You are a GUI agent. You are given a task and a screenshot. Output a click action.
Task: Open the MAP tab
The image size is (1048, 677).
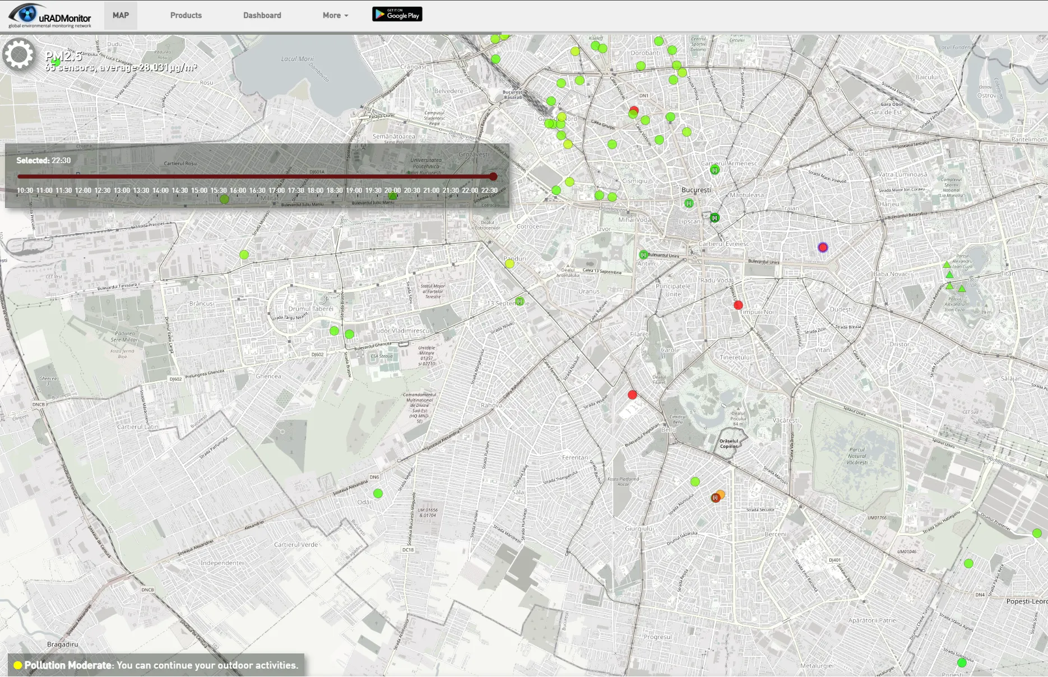pyautogui.click(x=120, y=15)
